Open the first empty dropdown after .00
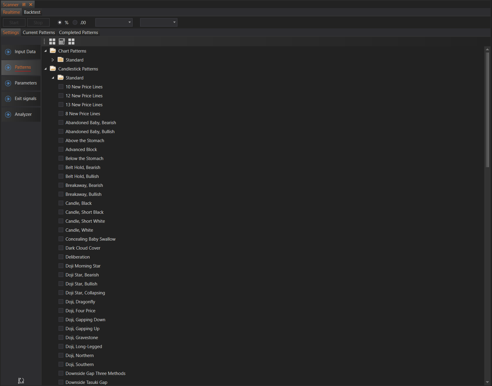The height and width of the screenshot is (386, 492). tap(114, 22)
